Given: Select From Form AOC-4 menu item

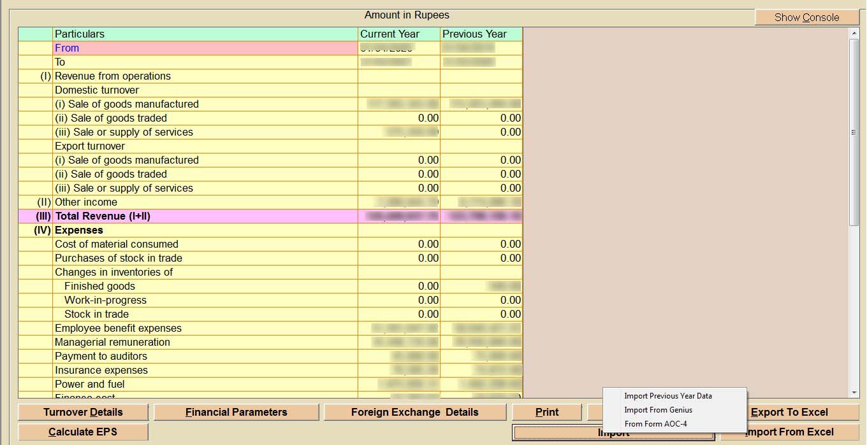Looking at the screenshot, I should 655,424.
